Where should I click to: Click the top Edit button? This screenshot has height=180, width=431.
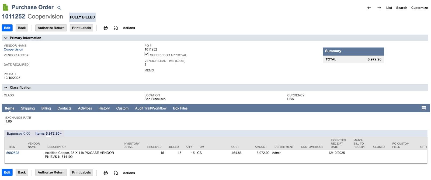(x=7, y=28)
